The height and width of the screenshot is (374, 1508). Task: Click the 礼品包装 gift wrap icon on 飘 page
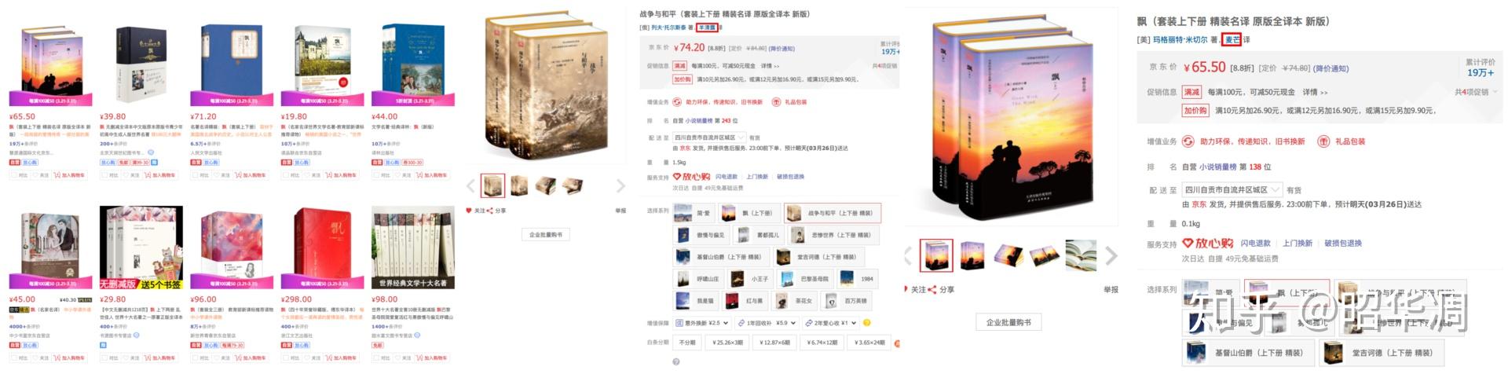(x=1323, y=141)
